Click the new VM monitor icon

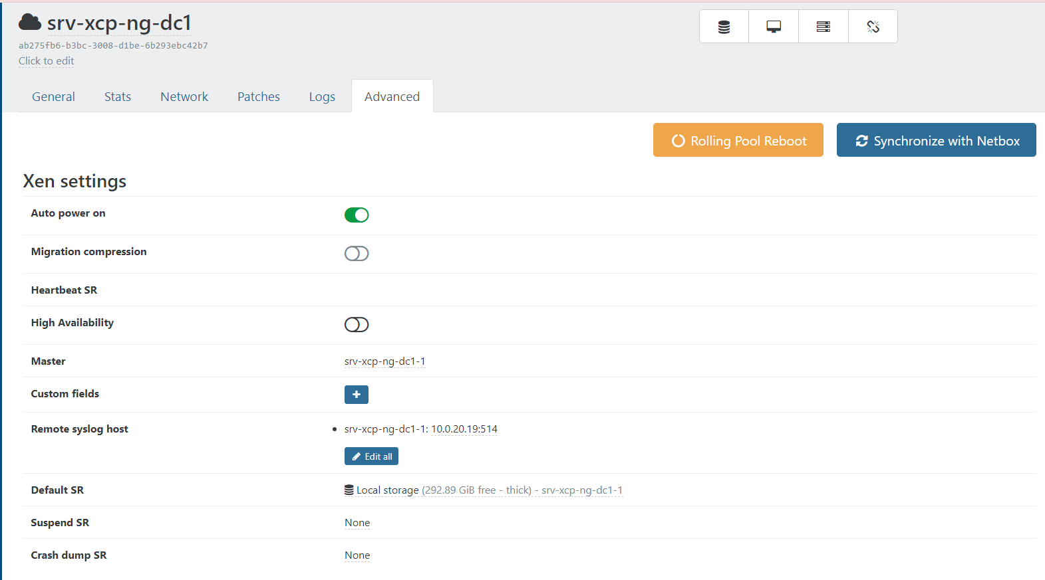[x=774, y=27]
